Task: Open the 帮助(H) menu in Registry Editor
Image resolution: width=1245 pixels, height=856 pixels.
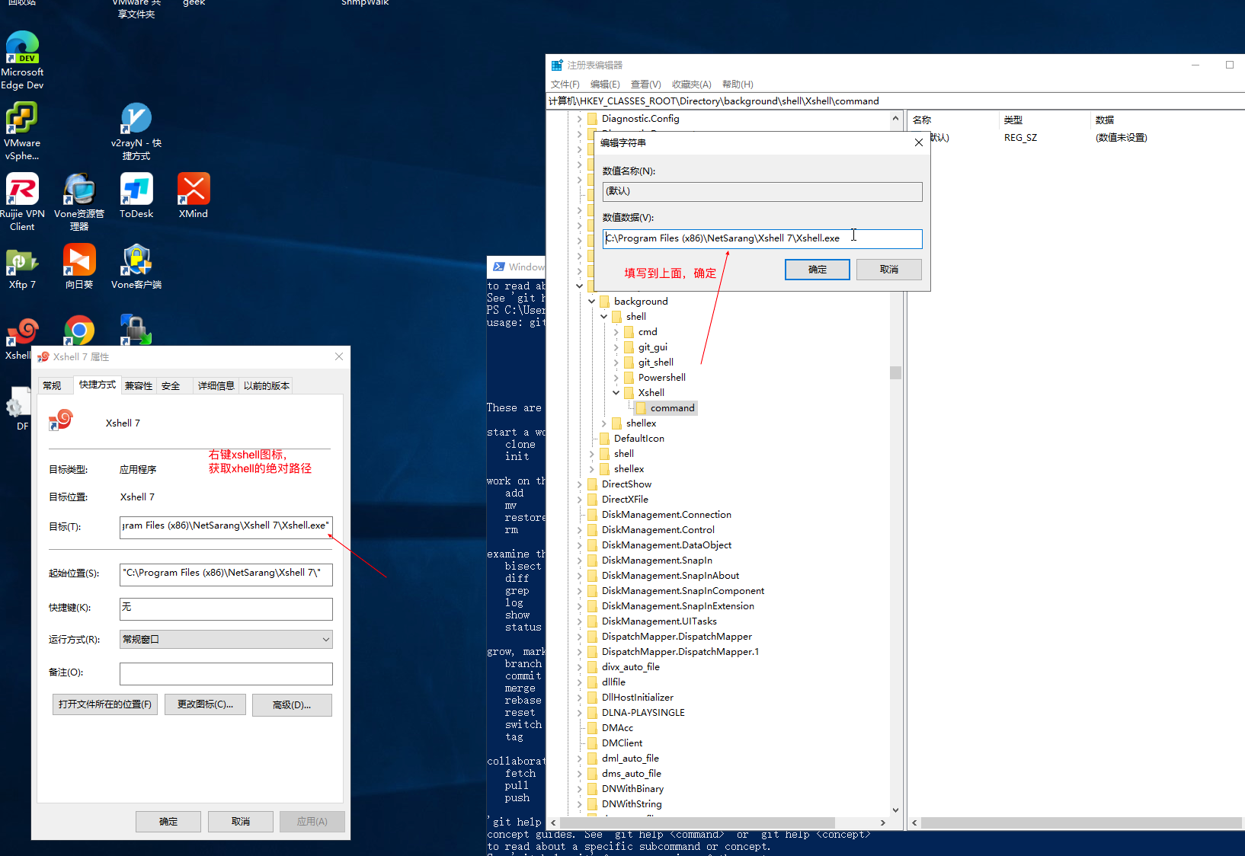Action: click(x=738, y=85)
